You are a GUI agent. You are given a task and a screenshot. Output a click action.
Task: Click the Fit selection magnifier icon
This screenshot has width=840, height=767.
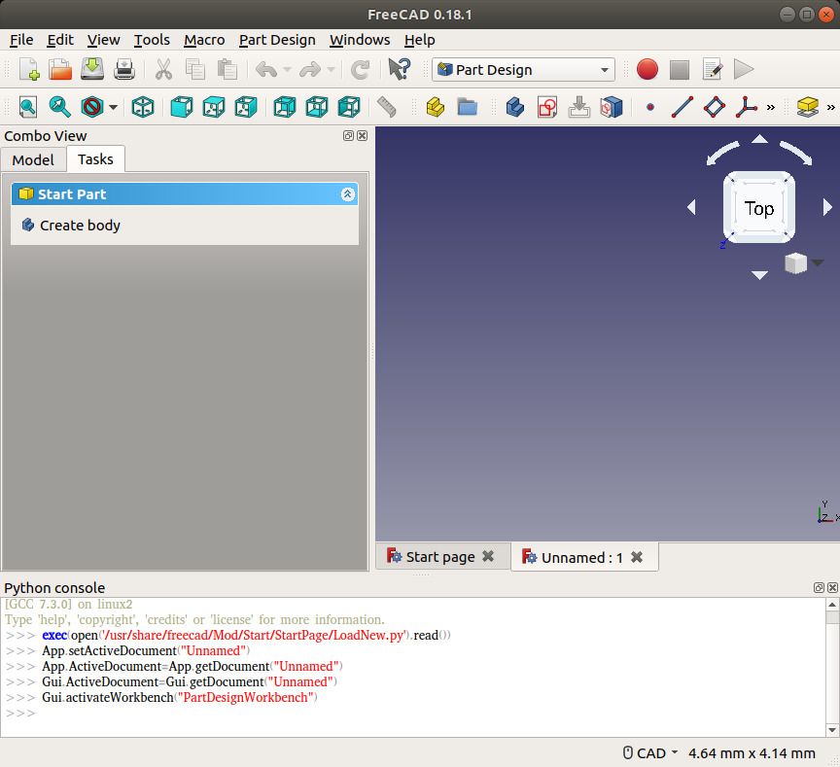60,107
